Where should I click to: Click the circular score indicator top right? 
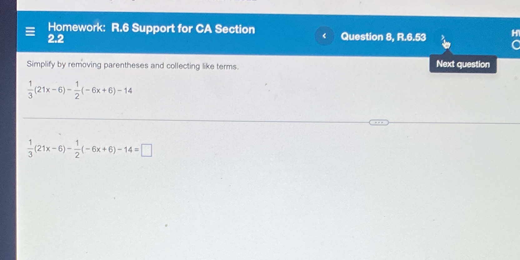tap(516, 45)
